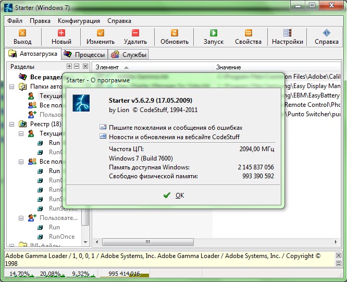
Task: Select Run item under Пользовате... node
Action: (x=54, y=227)
